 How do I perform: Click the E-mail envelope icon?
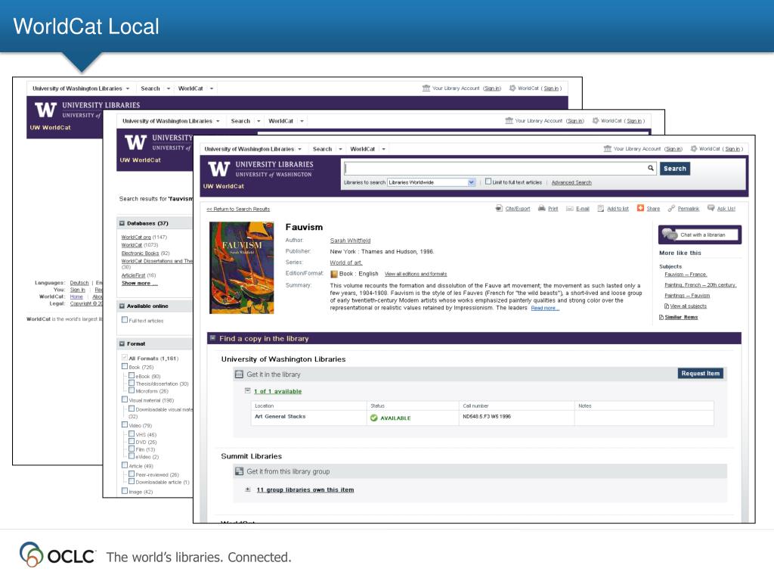pyautogui.click(x=569, y=209)
